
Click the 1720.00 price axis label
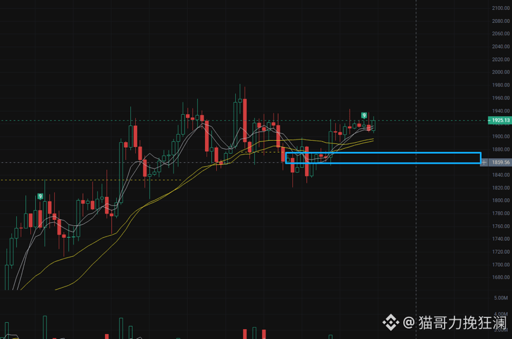[x=500, y=252]
